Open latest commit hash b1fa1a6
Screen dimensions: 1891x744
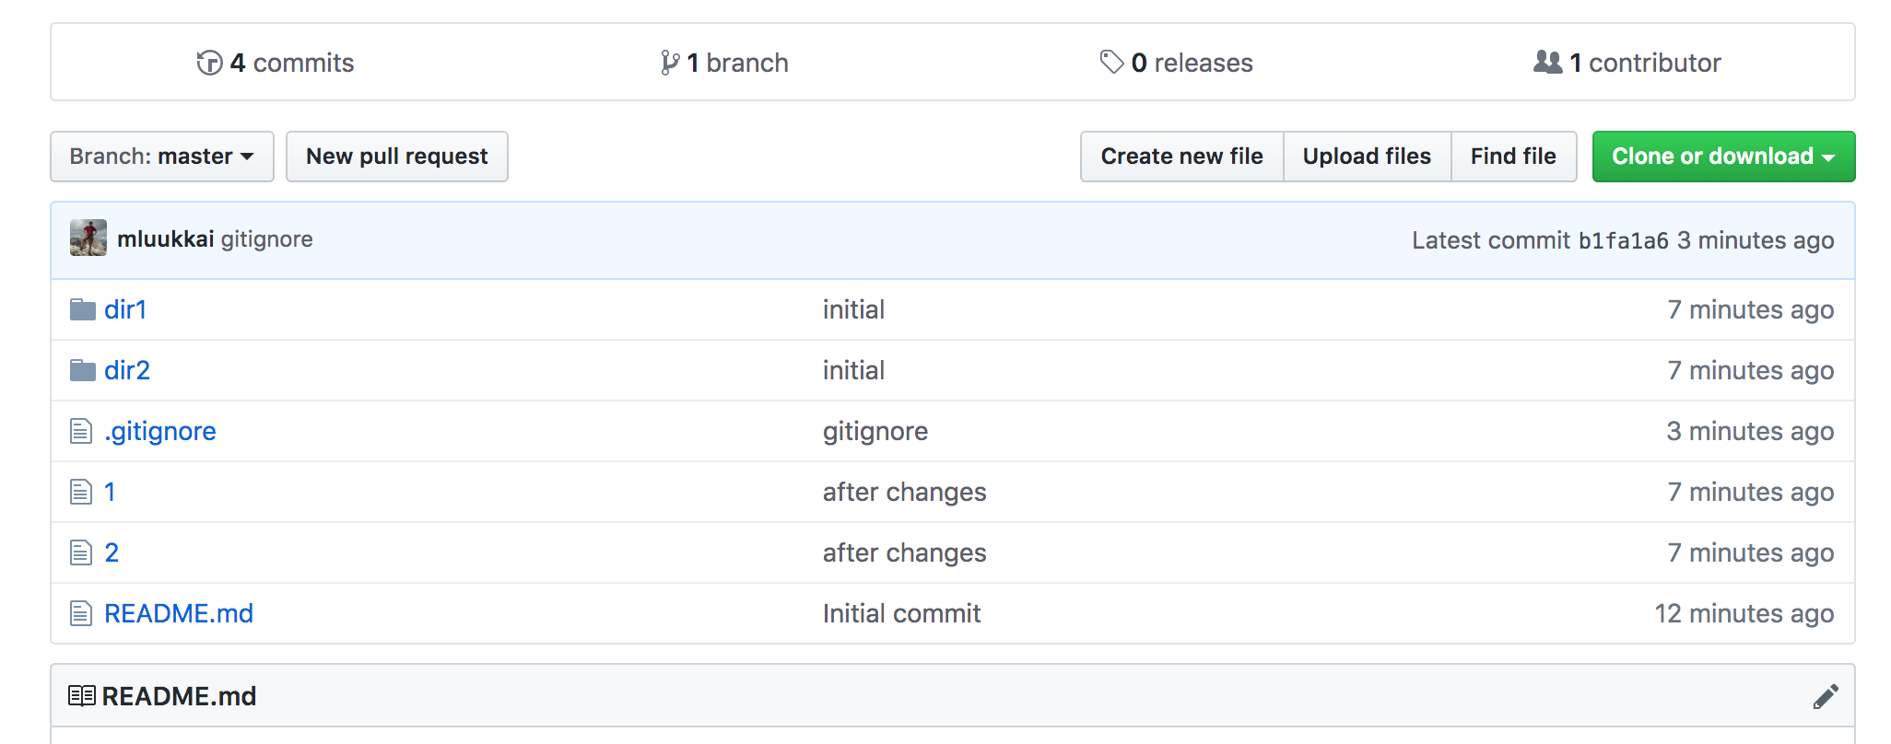pyautogui.click(x=1623, y=240)
